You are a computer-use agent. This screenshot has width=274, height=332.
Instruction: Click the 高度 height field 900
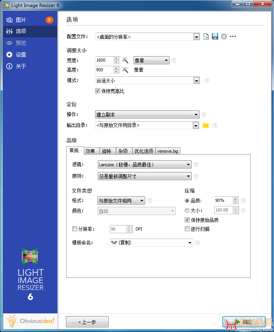[104, 70]
